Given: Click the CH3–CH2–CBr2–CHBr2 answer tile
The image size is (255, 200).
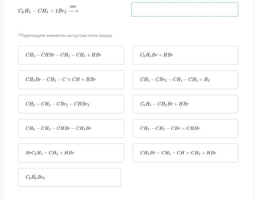Looking at the screenshot, I should click(71, 104).
